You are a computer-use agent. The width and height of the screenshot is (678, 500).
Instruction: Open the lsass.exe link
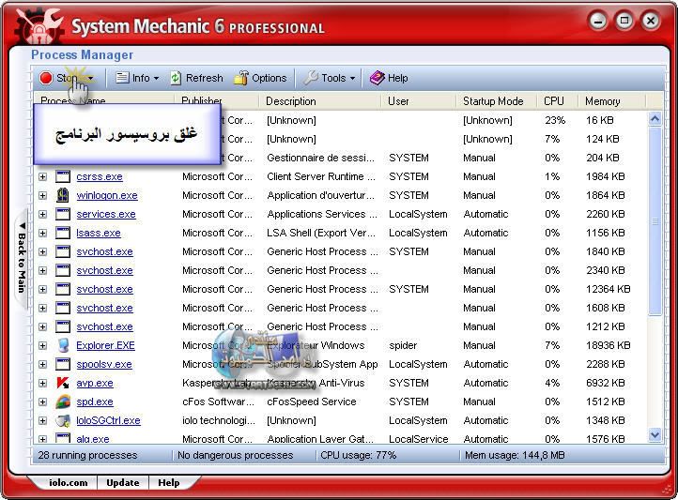pyautogui.click(x=99, y=234)
